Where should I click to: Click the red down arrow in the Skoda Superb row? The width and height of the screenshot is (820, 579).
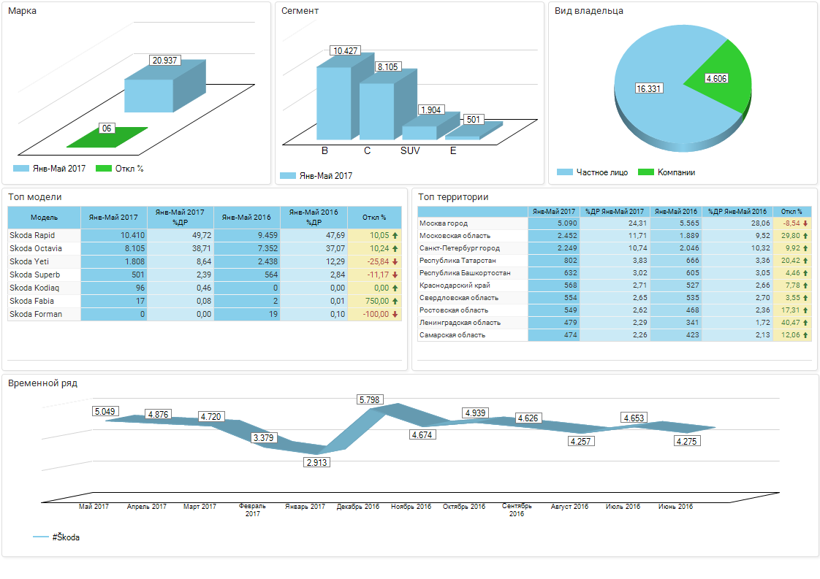coord(395,275)
